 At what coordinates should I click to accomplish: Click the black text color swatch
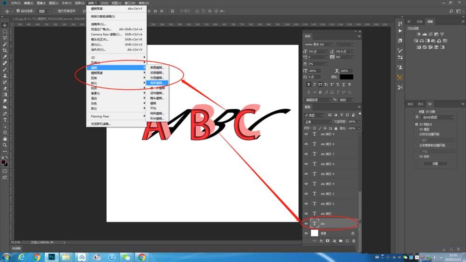pyautogui.click(x=346, y=77)
